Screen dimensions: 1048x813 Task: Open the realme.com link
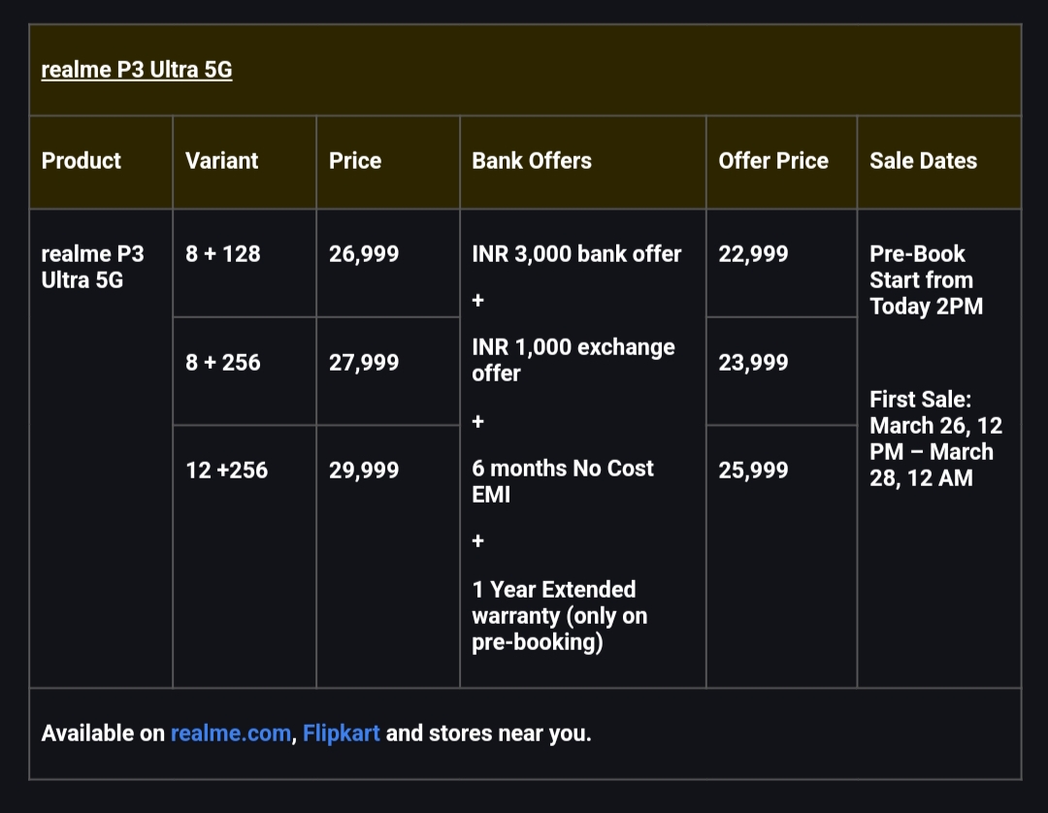tap(230, 733)
